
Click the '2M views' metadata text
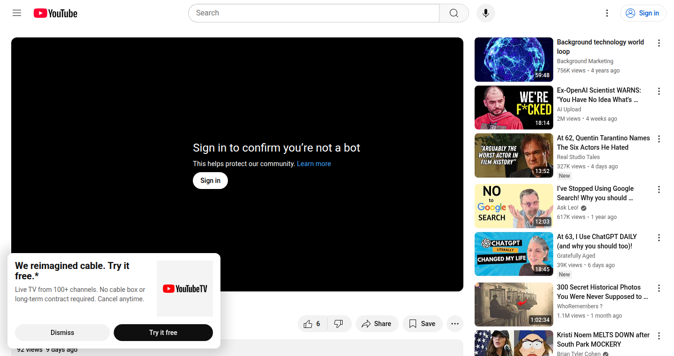[x=569, y=119]
